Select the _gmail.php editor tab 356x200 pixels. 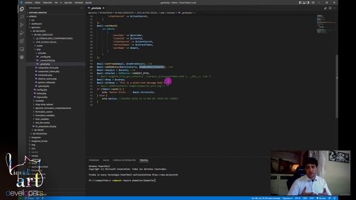(x=96, y=8)
